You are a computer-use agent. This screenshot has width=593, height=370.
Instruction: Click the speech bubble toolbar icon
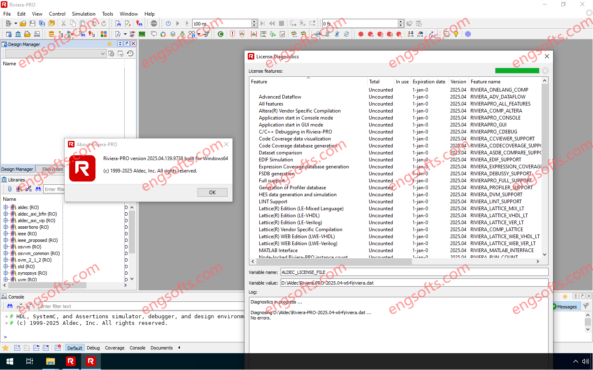point(154,34)
